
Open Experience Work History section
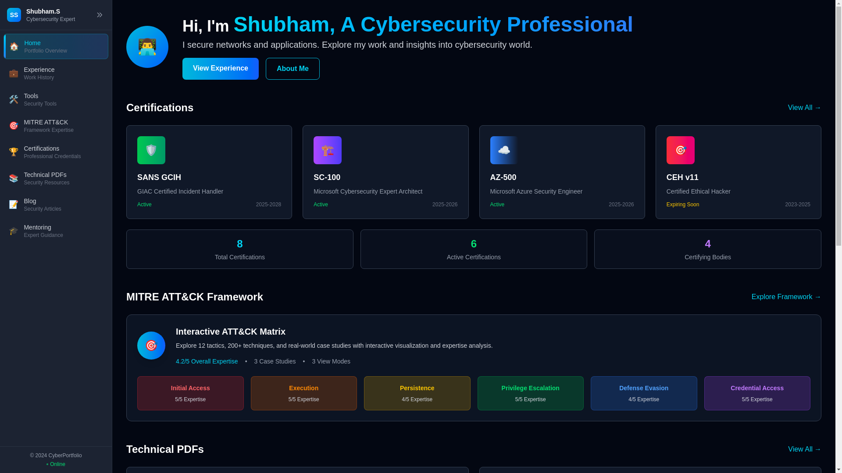(56, 73)
